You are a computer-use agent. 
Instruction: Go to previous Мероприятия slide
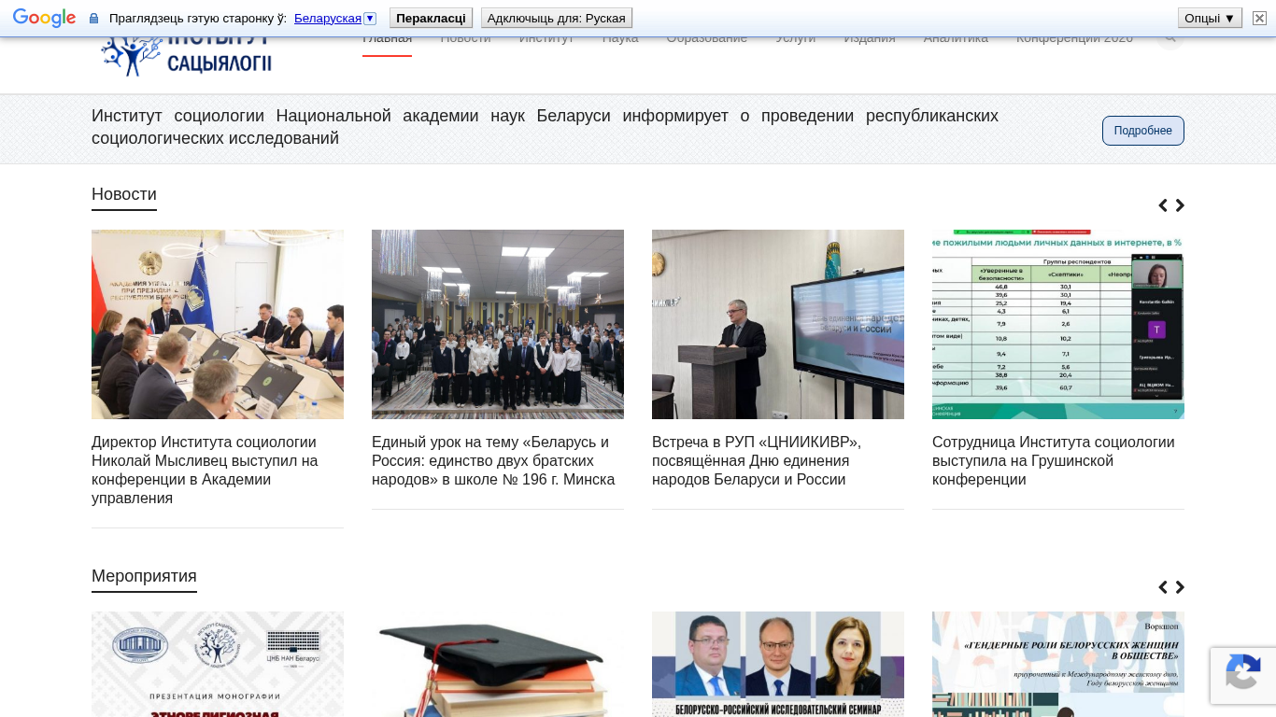click(1163, 587)
